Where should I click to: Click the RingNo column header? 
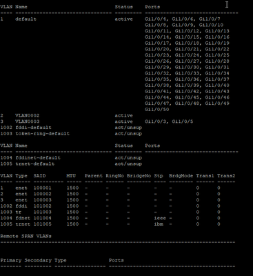pyautogui.click(x=114, y=176)
